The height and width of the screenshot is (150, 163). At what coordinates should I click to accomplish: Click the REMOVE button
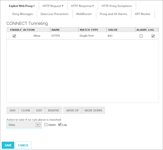[54, 110]
